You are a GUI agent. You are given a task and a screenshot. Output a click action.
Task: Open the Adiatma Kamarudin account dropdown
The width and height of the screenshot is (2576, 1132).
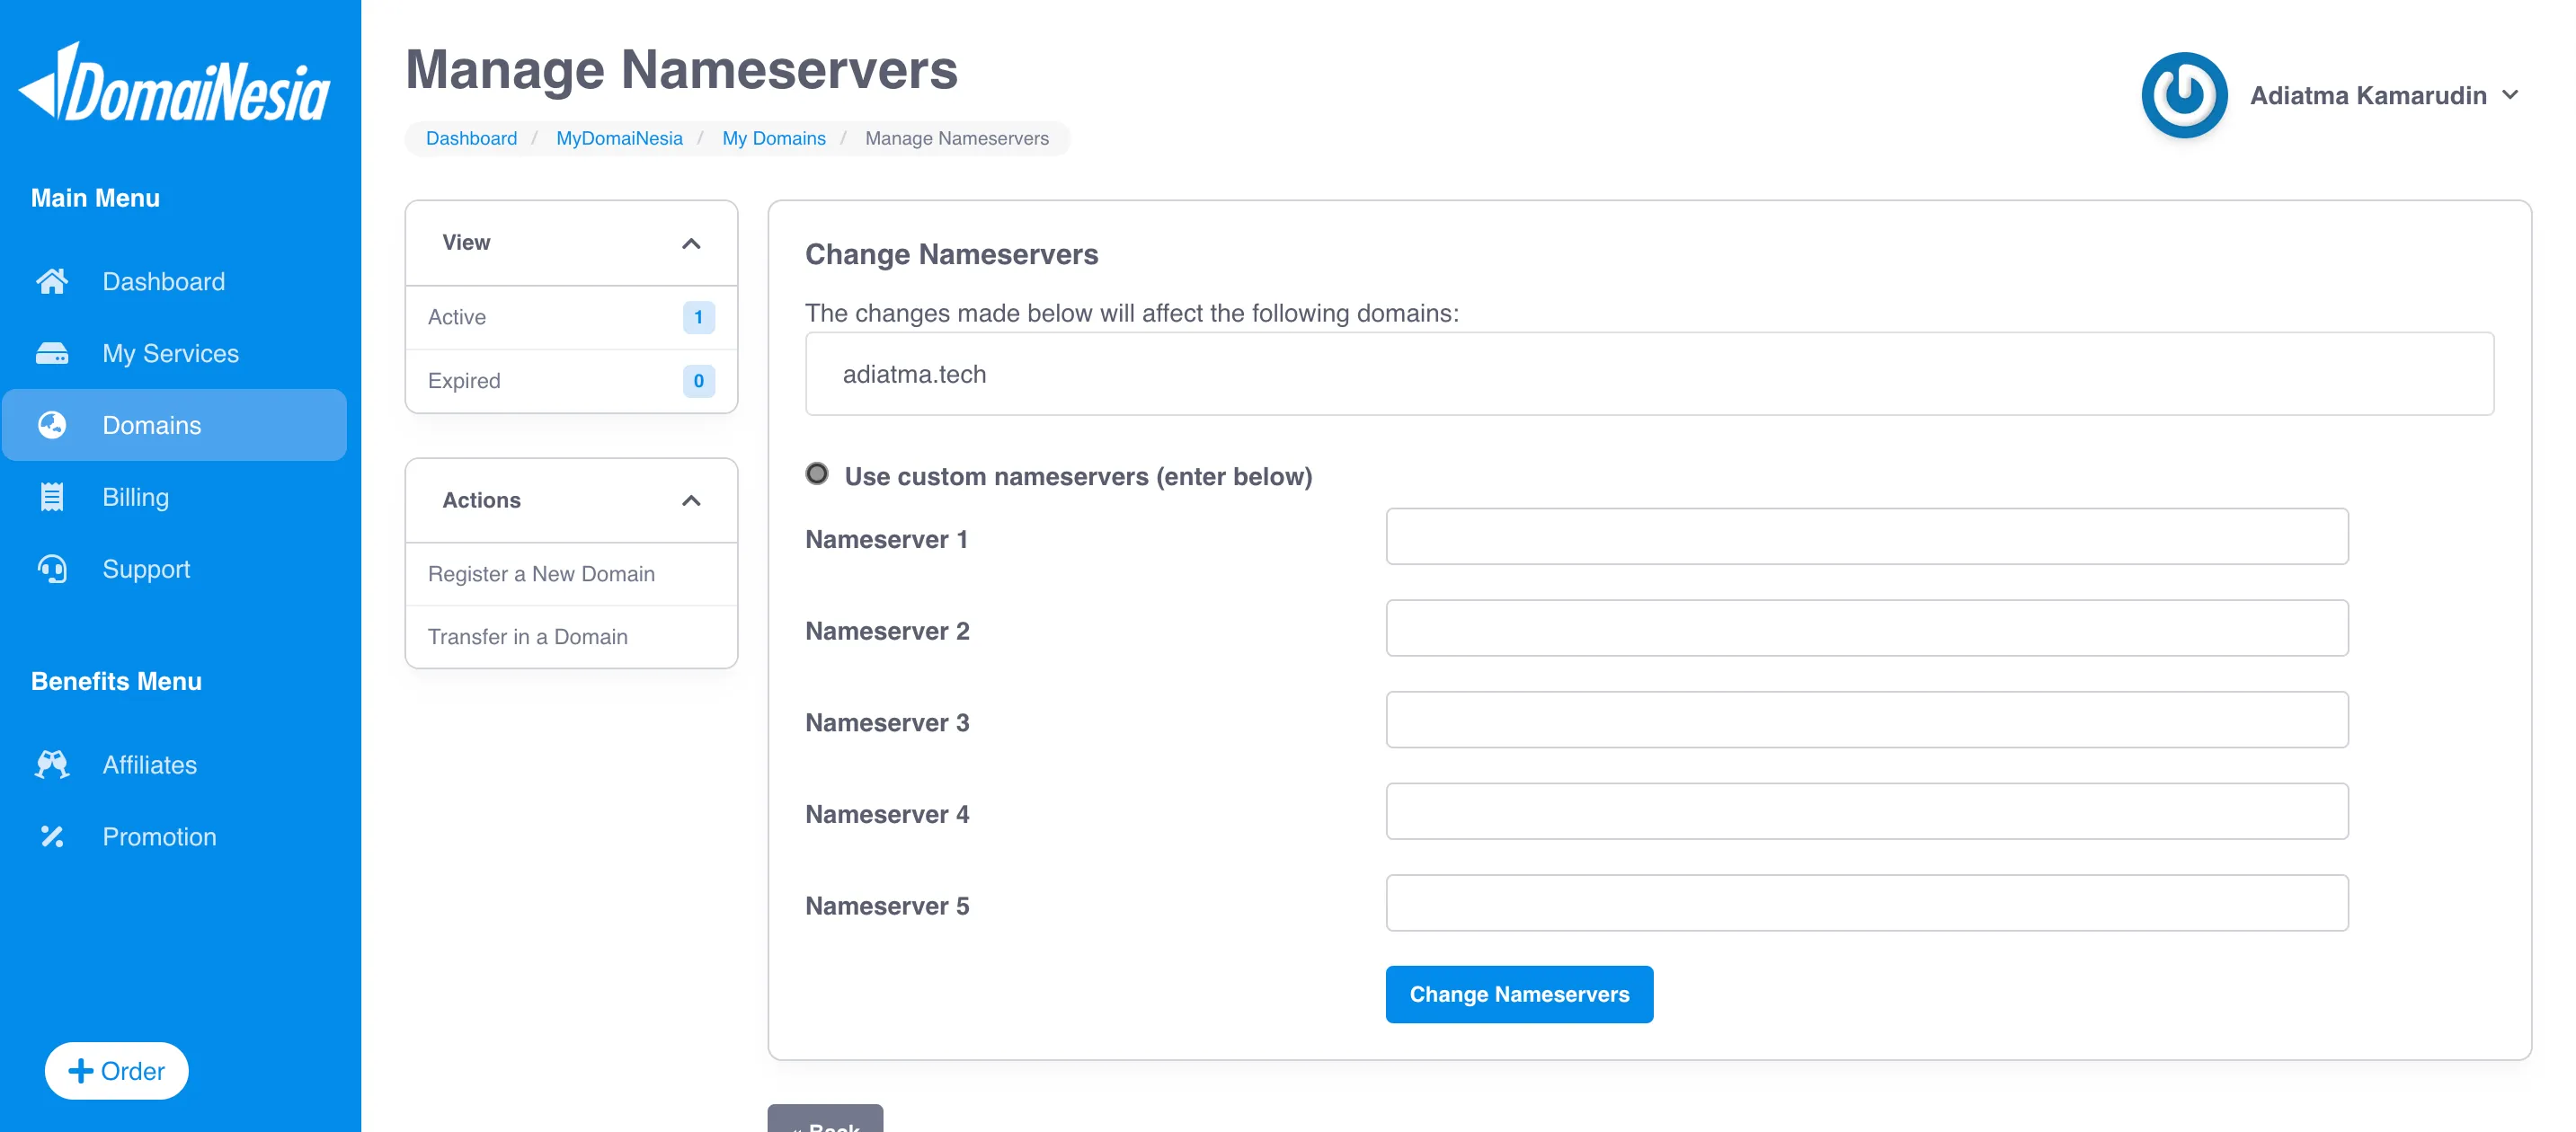point(2384,96)
